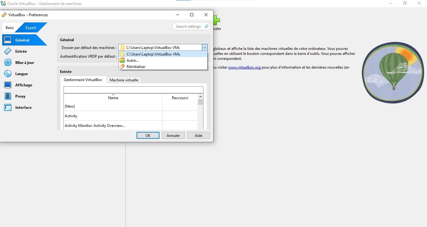This screenshot has height=227, width=427.
Task: Select the Langue globe icon
Action: (x=8, y=74)
